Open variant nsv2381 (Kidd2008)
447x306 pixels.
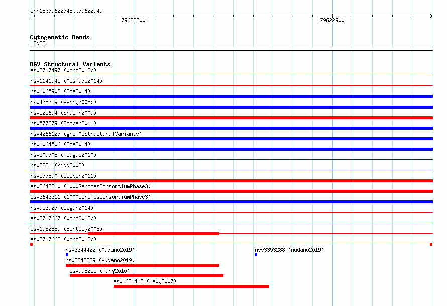57,165
